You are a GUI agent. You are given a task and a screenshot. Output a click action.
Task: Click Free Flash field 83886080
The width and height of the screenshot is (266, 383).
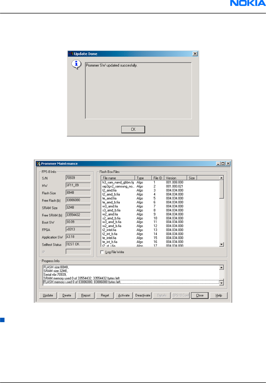click(78, 200)
